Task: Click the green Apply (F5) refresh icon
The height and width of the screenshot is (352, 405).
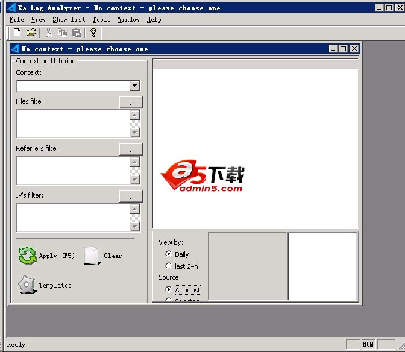Action: click(27, 256)
